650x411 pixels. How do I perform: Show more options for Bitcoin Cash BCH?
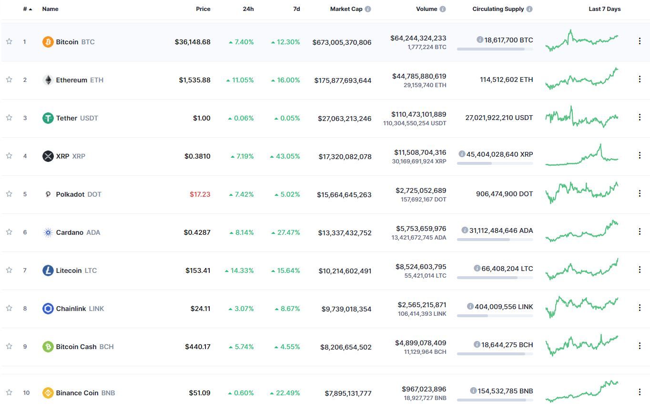(x=640, y=346)
